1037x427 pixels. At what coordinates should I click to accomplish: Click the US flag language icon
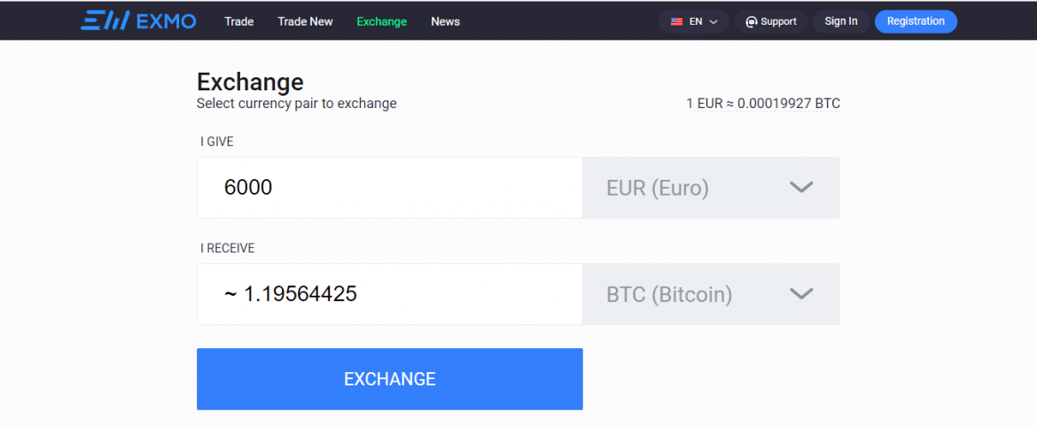(677, 21)
